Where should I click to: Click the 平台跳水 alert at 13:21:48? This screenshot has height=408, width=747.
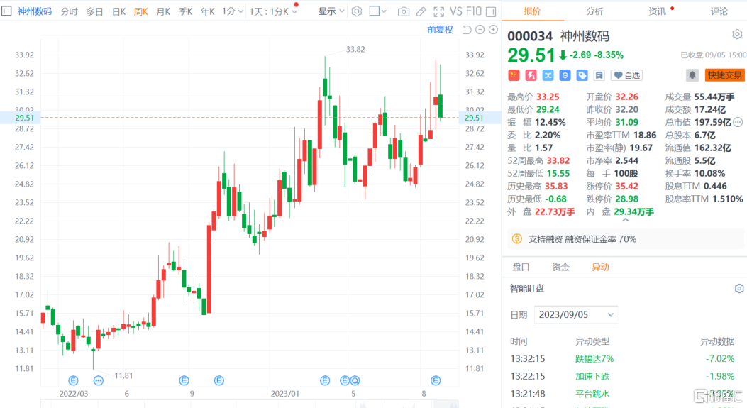pyautogui.click(x=624, y=394)
